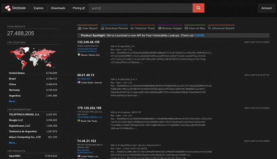Open result IP 132.248.48.155
This screenshot has width=277, height=159.
[88, 42]
